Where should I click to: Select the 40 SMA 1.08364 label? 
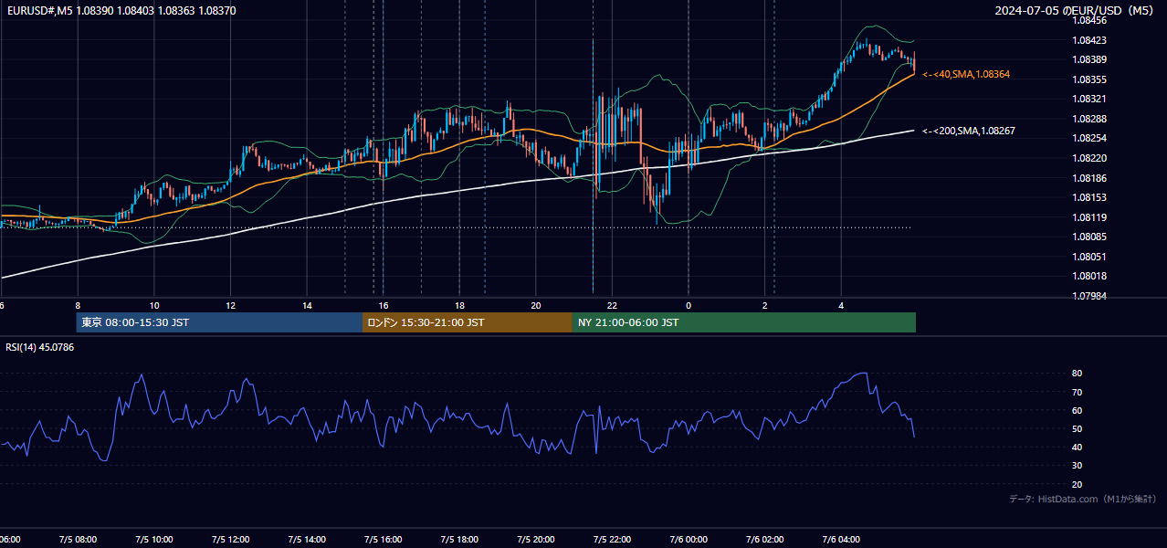pos(966,74)
